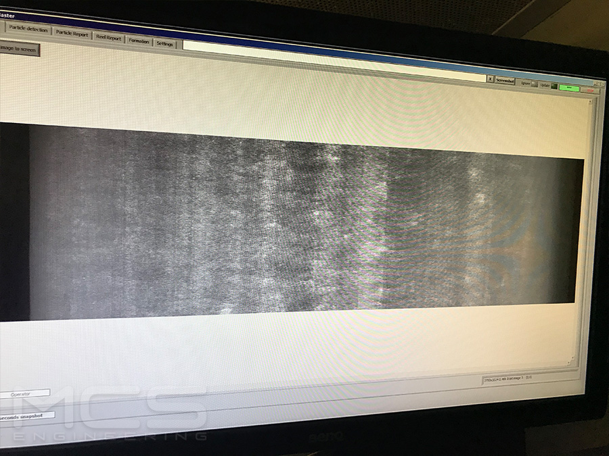Viewport: 609px width, 456px height.
Task: Minimize the inspection software window
Action: (595, 83)
